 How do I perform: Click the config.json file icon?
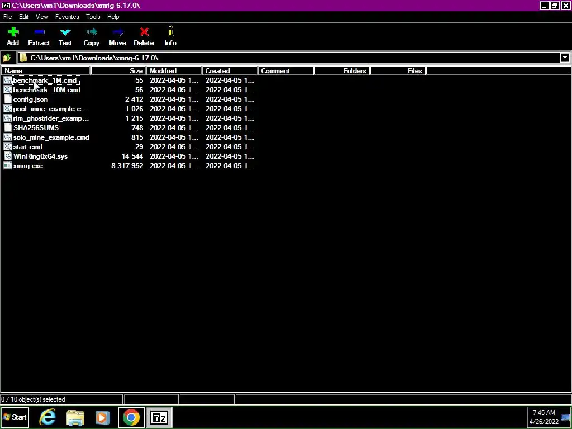(x=8, y=99)
